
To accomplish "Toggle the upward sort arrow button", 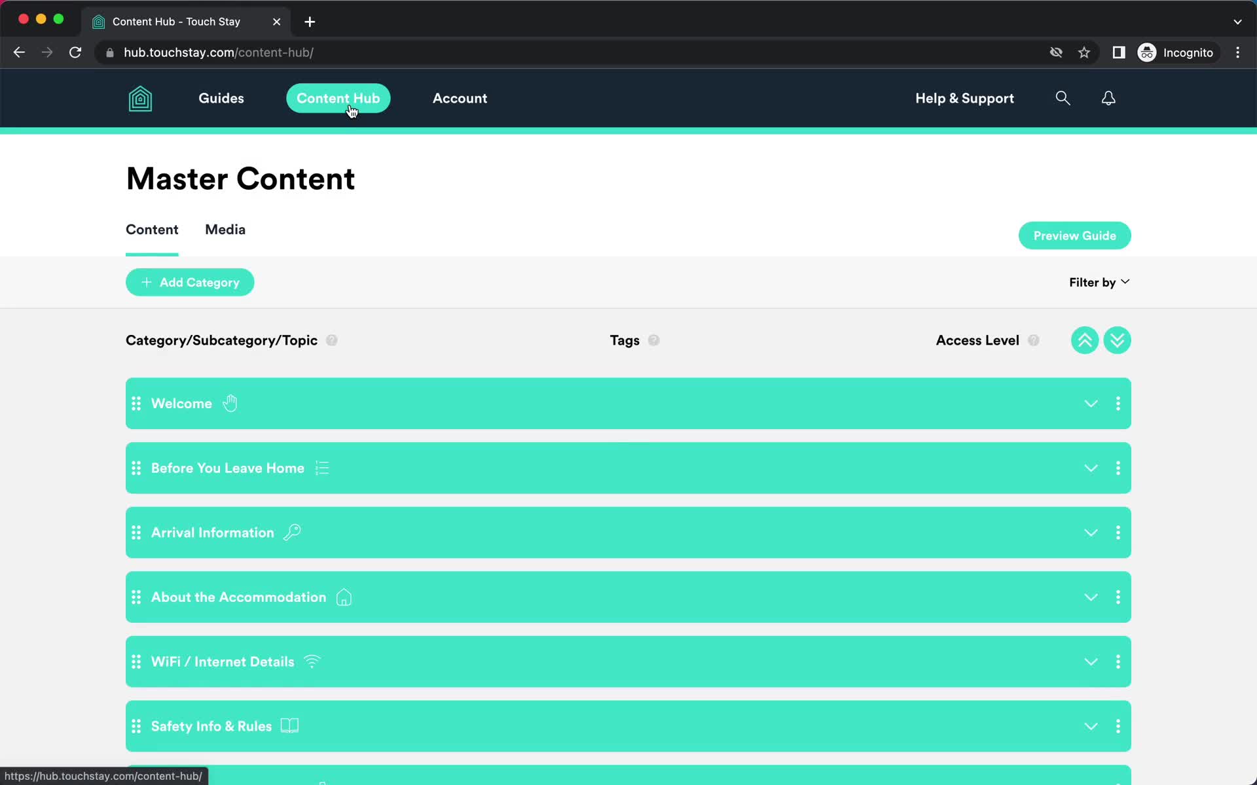I will click(1084, 340).
